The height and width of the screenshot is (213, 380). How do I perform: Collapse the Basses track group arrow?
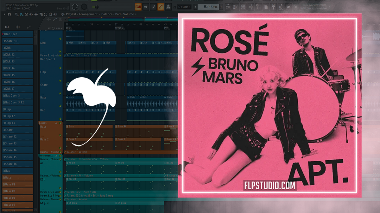click(56, 123)
